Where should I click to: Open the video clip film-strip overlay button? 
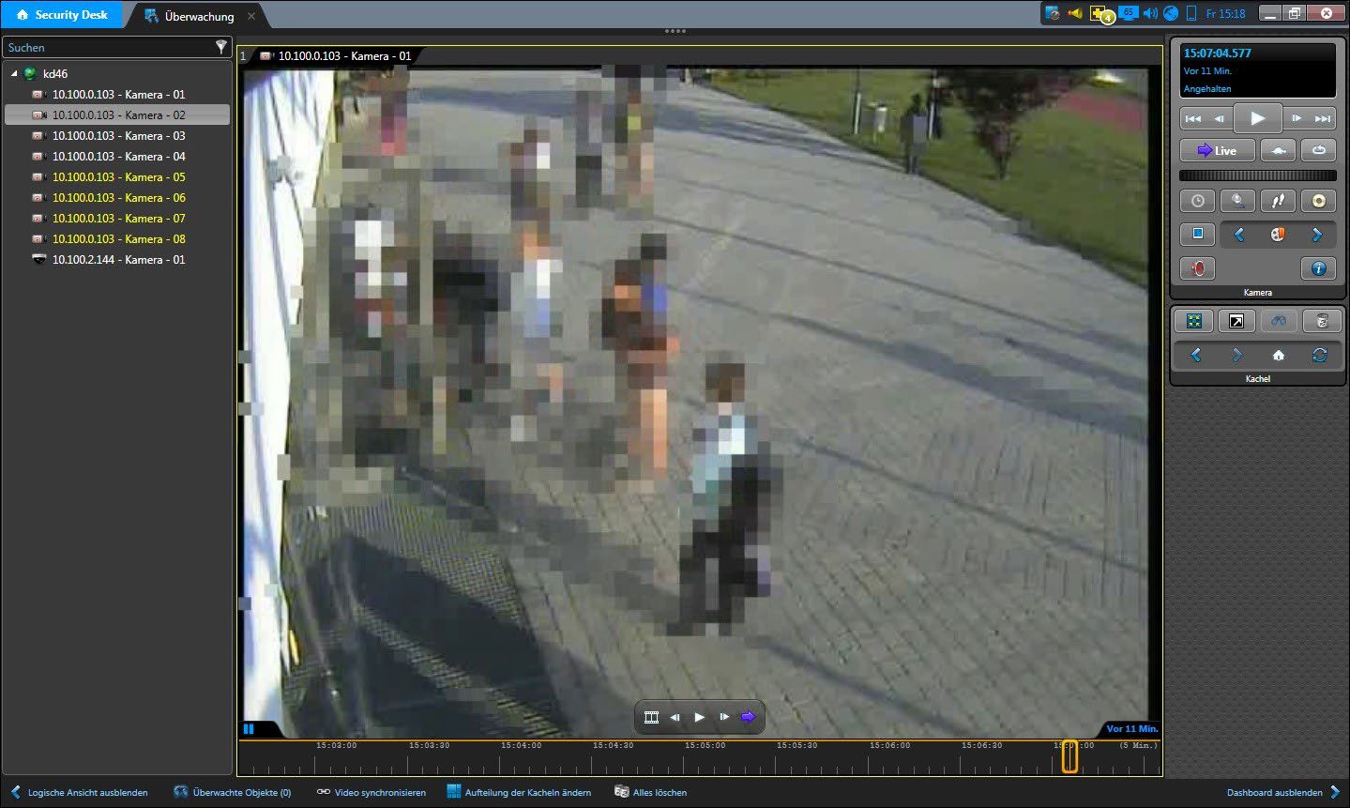click(651, 717)
